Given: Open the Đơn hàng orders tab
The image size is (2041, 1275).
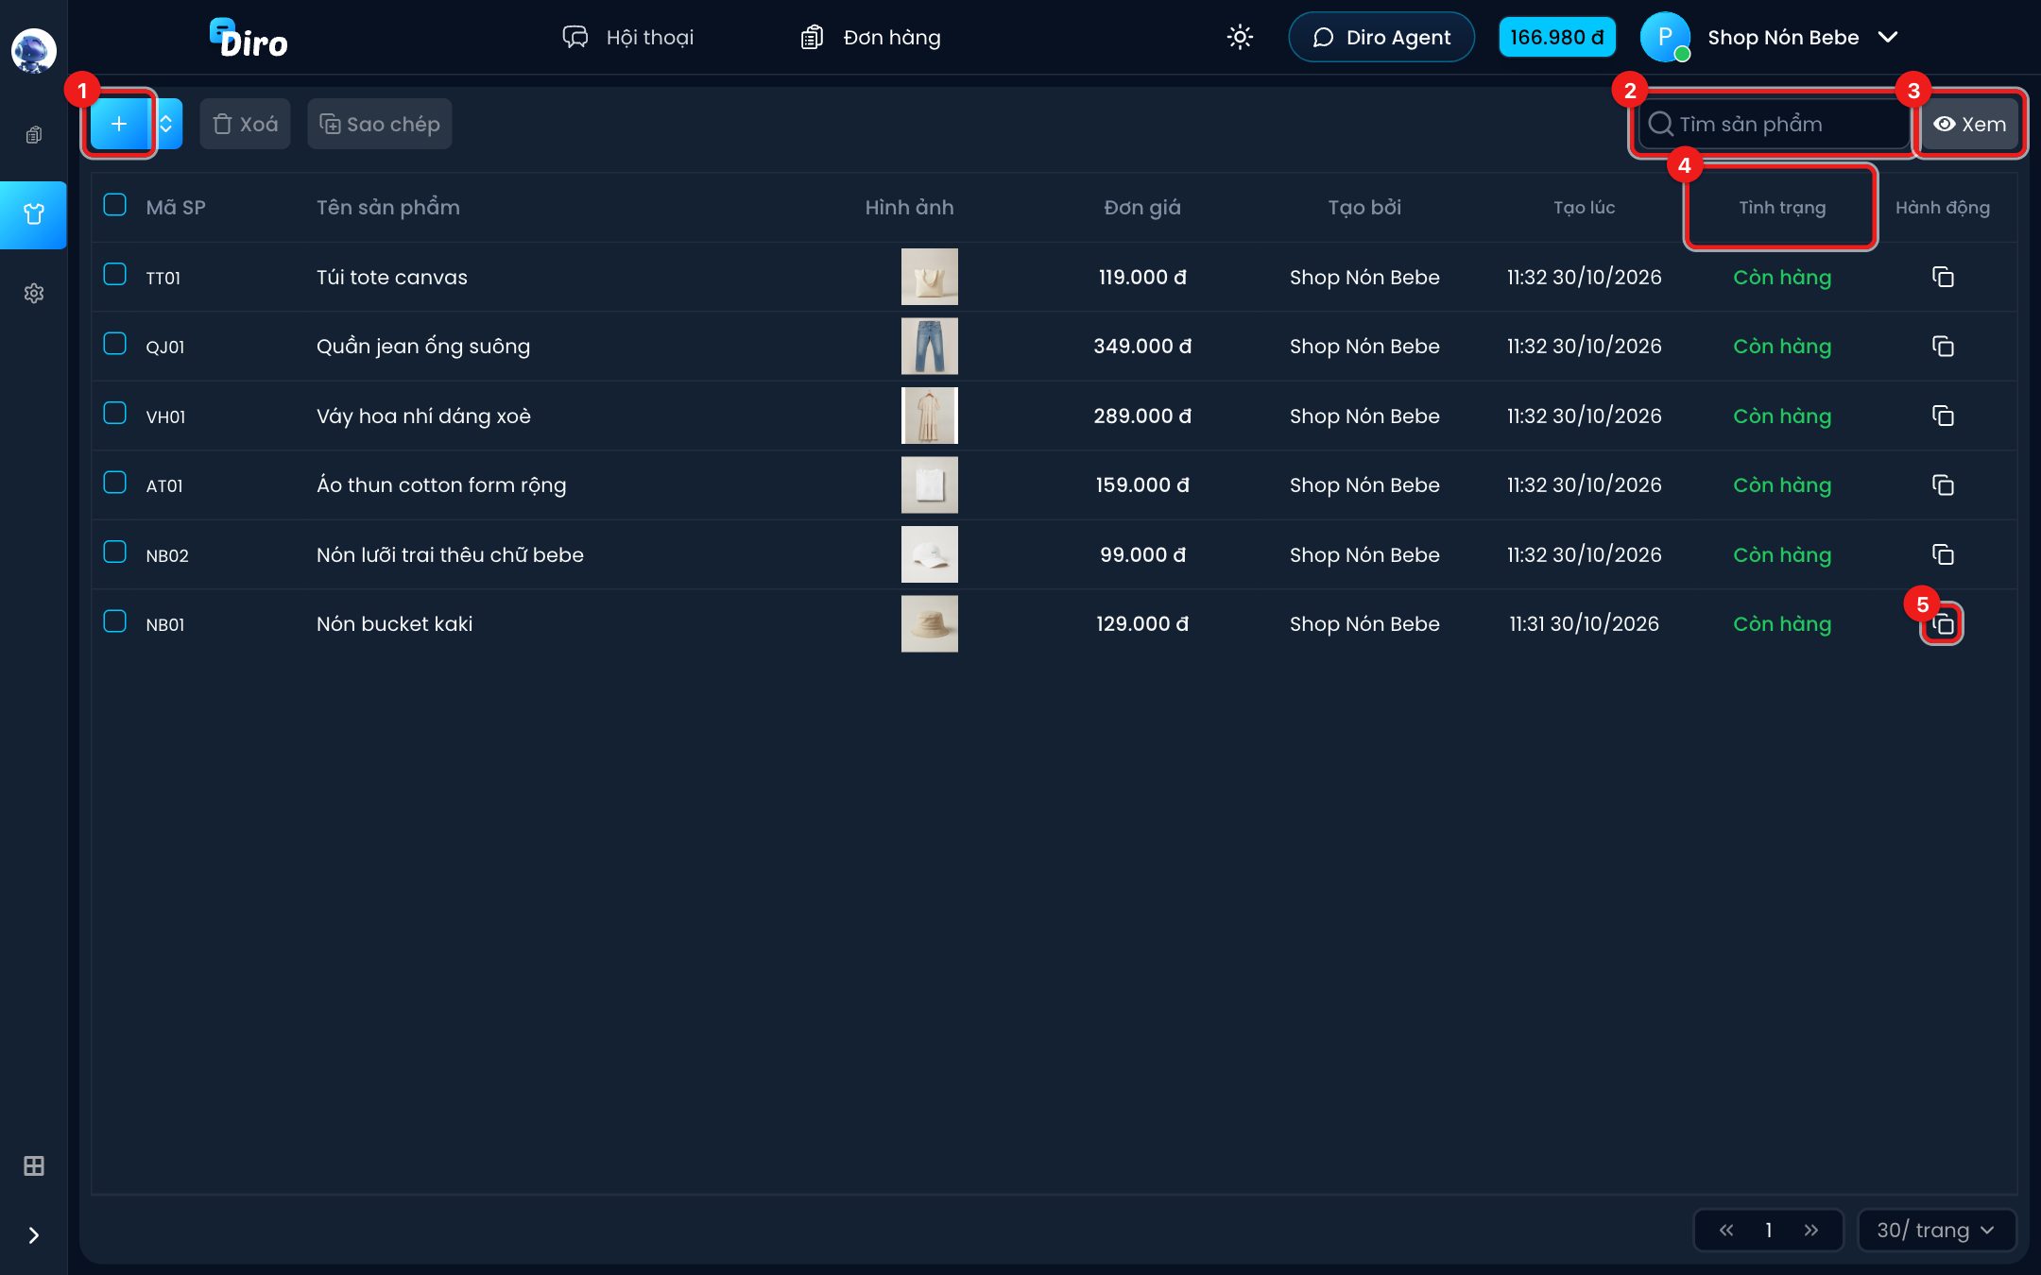Looking at the screenshot, I should click(871, 37).
